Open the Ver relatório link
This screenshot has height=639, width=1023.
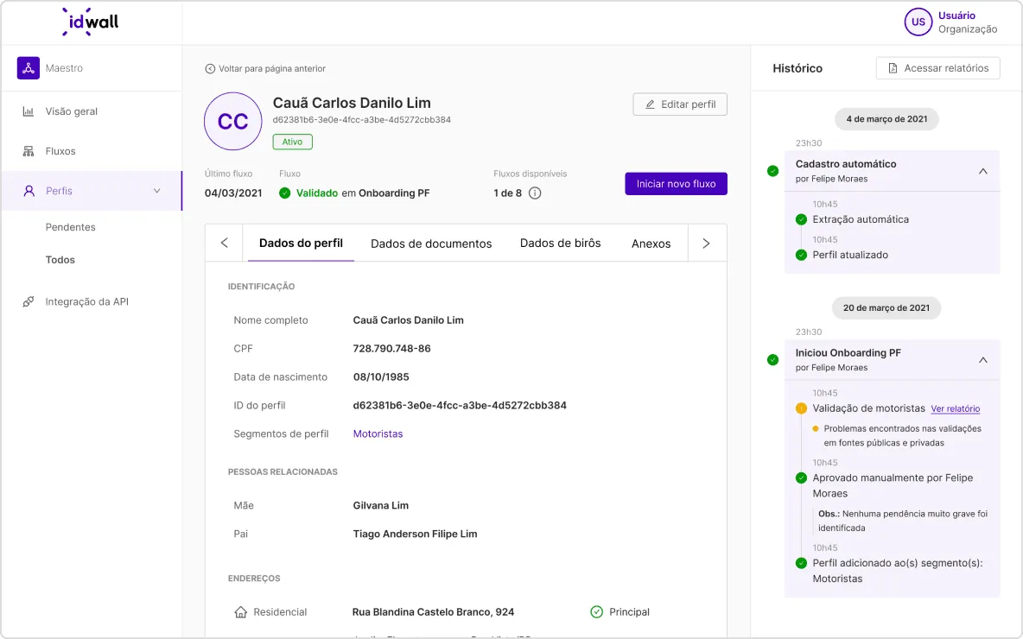pos(955,408)
